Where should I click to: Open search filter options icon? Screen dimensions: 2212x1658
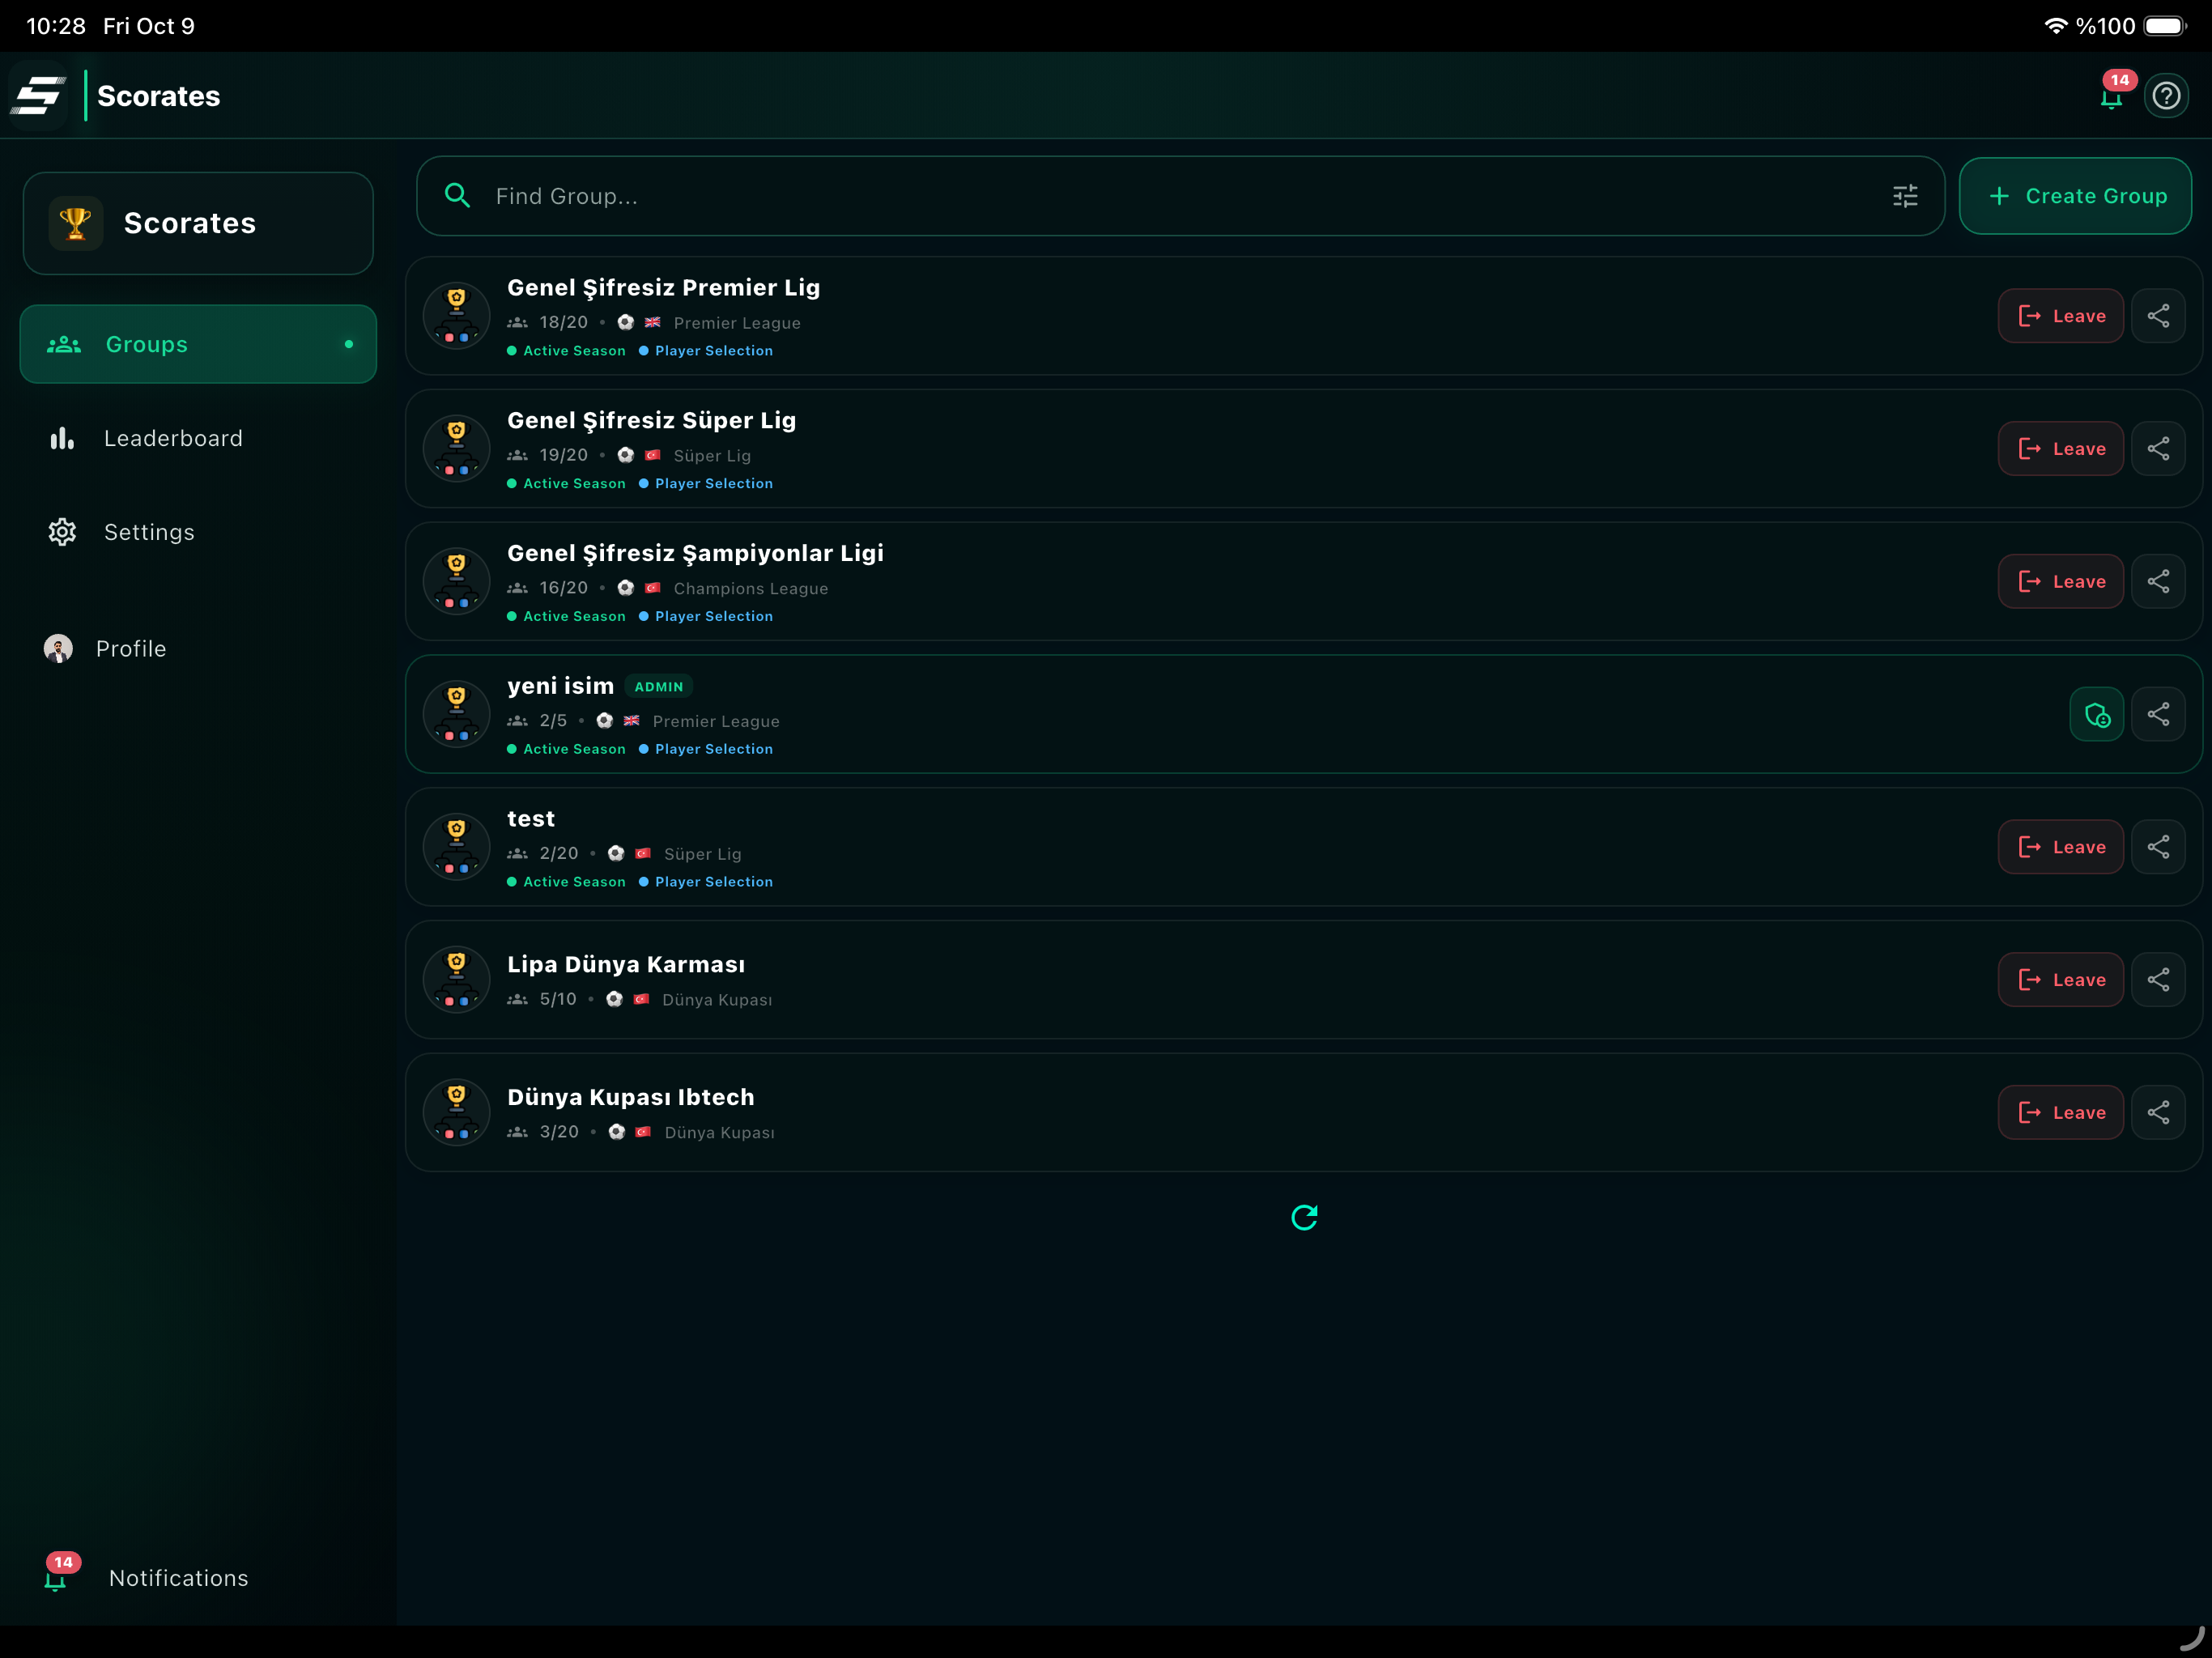click(1905, 196)
